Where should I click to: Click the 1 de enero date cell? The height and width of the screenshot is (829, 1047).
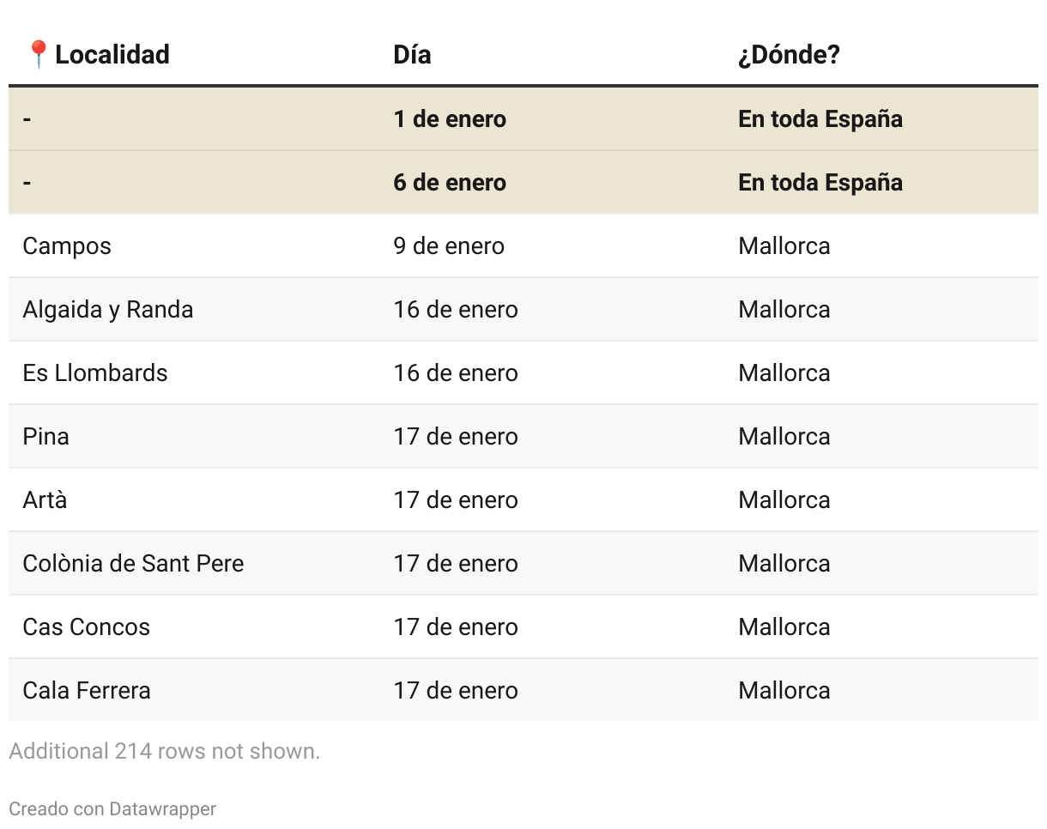(x=450, y=119)
